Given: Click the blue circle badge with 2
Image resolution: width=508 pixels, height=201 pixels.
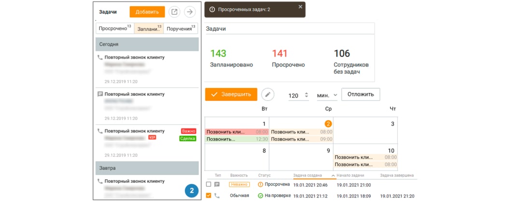Looking at the screenshot, I should 191,190.
